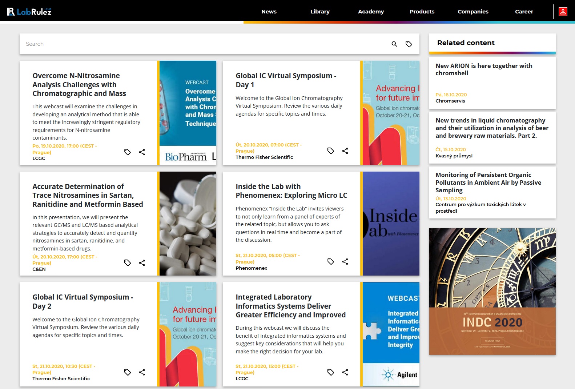Share the Trace Nitrosamines card
Image resolution: width=575 pixels, height=389 pixels.
tap(142, 262)
